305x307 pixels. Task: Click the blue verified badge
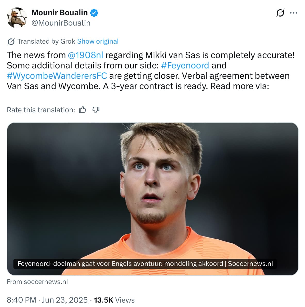pyautogui.click(x=94, y=13)
